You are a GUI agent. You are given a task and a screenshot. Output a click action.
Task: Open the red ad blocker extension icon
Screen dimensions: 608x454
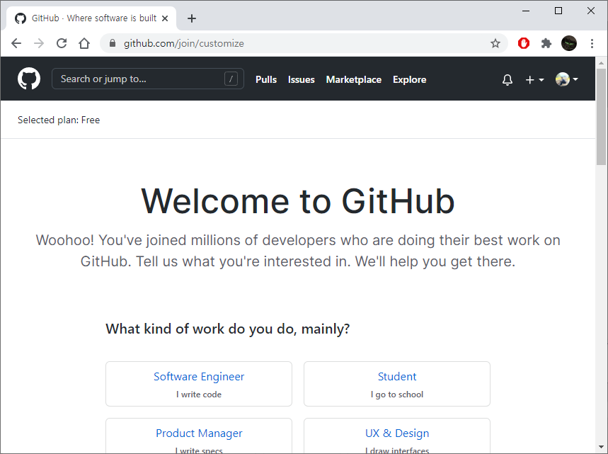click(x=524, y=43)
